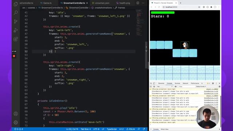Place cursor on line 52 in editor

coord(84,51)
